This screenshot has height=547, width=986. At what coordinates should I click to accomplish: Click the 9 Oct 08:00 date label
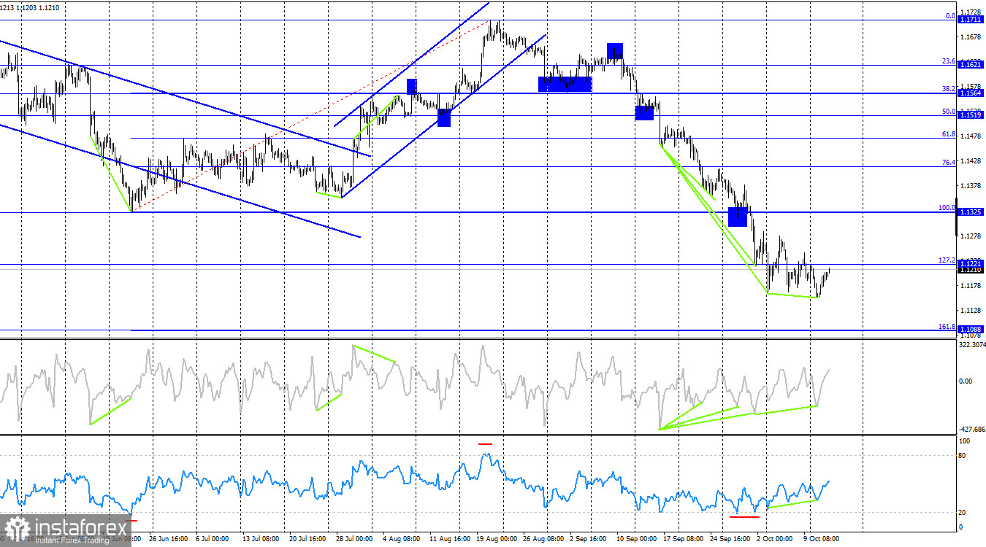click(x=822, y=540)
